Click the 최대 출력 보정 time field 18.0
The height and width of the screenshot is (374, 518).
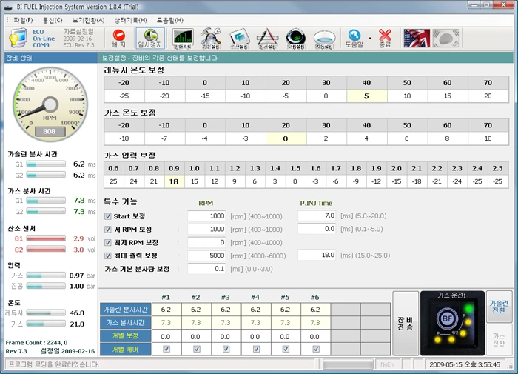click(317, 256)
